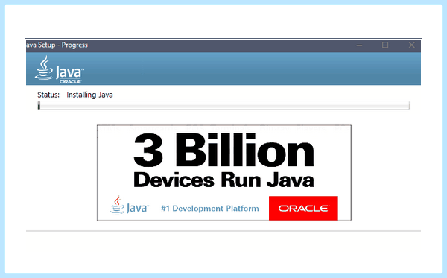447x278 pixels.
Task: Click the 'Installing Java' status text
Action: pos(90,95)
